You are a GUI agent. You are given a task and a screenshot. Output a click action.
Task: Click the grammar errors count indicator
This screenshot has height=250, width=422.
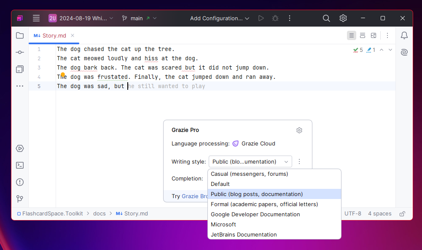tap(358, 50)
